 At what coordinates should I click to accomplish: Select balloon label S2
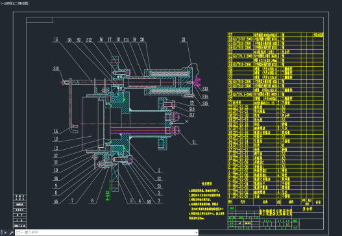tap(159, 179)
